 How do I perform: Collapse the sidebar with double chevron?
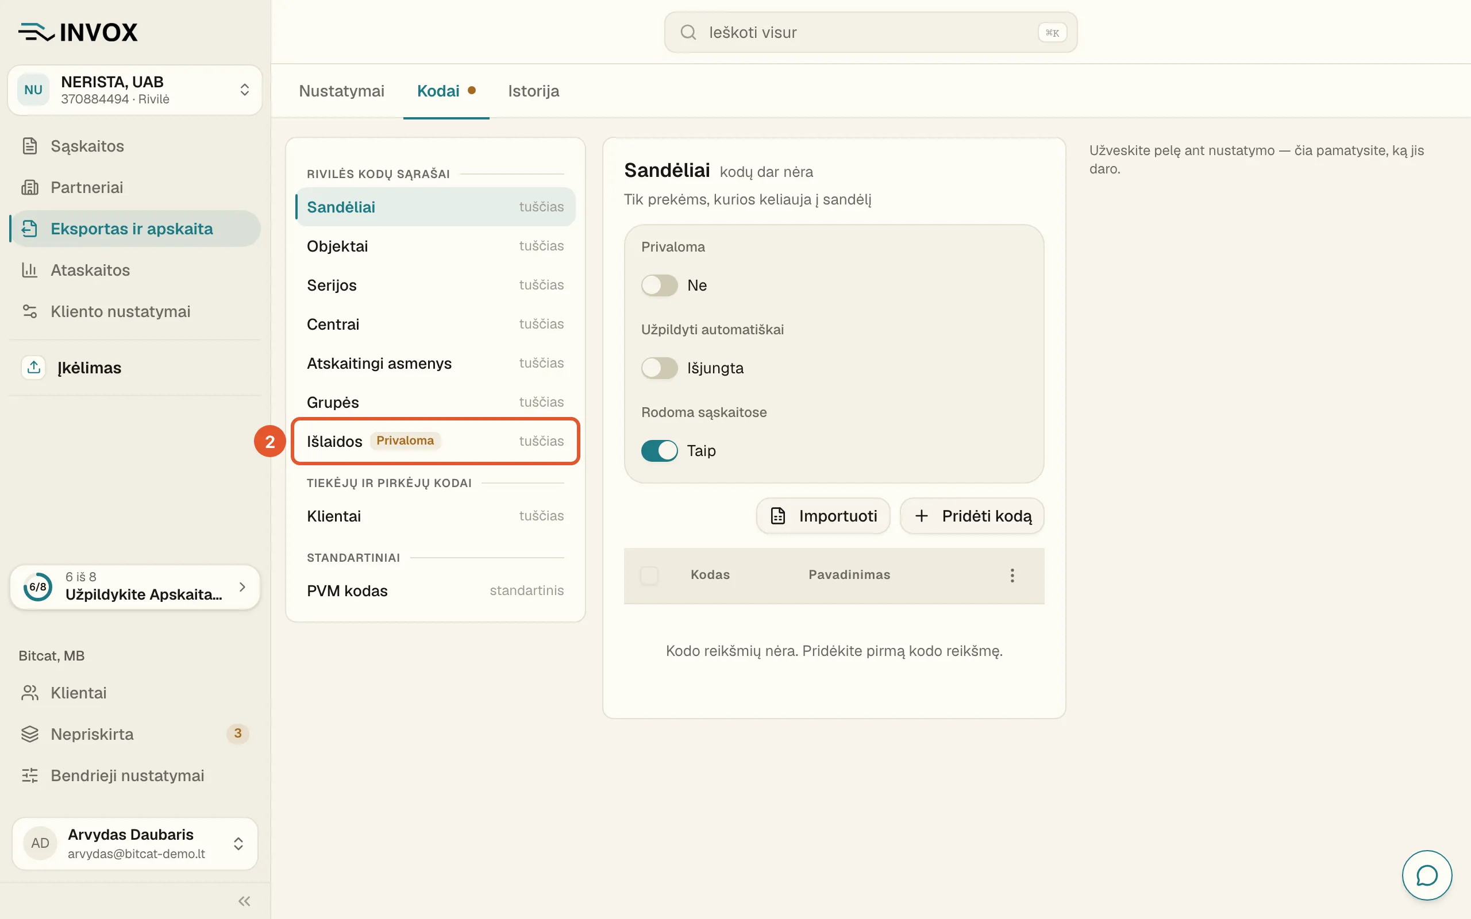pyautogui.click(x=244, y=901)
